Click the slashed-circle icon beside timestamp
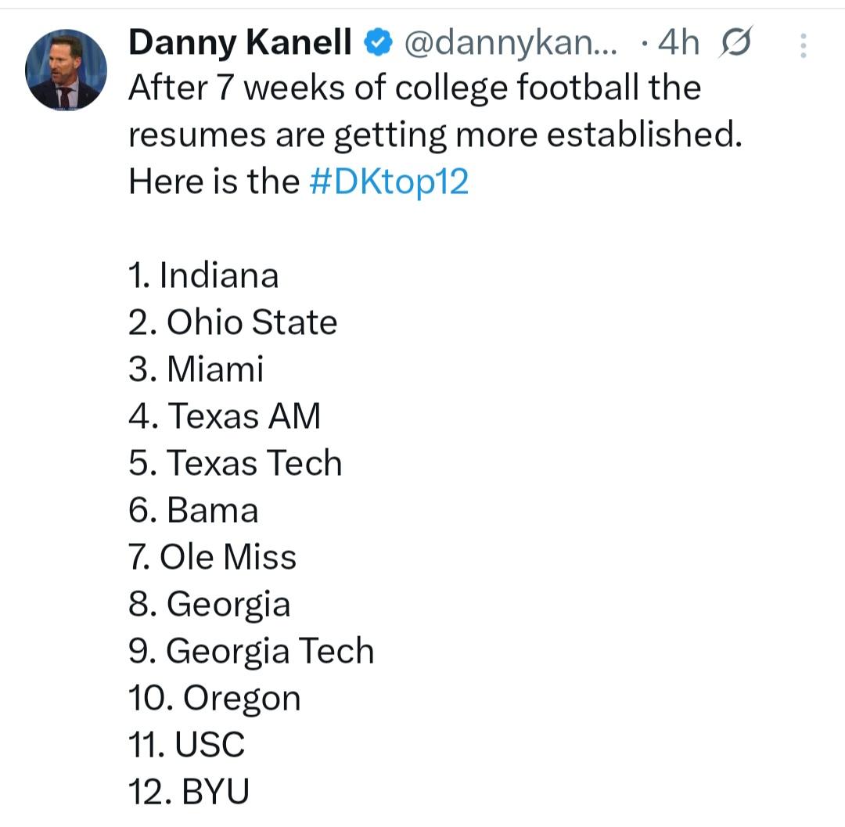 coord(733,43)
